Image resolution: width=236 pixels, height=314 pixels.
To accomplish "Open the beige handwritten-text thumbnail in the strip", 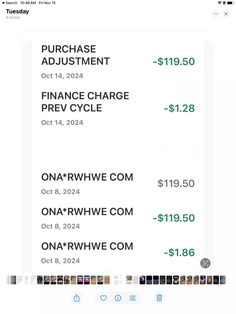I will (107, 280).
